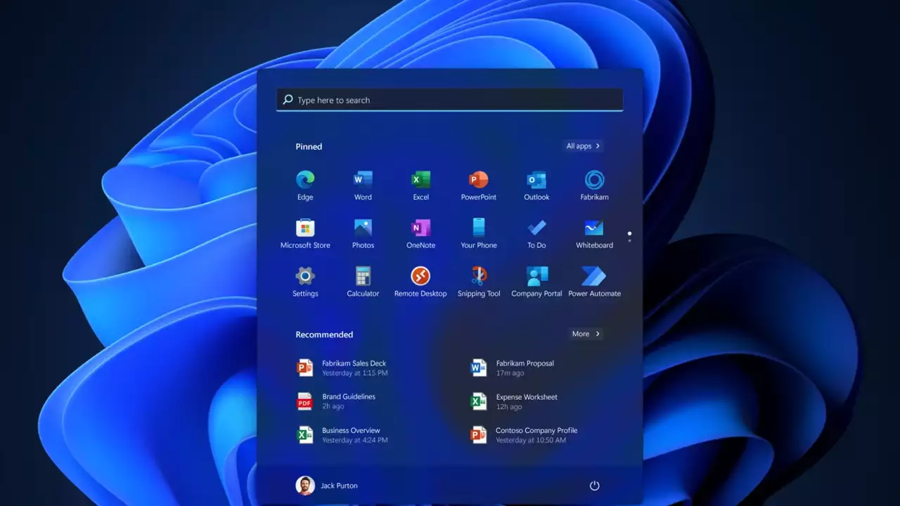
Task: Open the Fabrikam app icon
Action: 594,181
